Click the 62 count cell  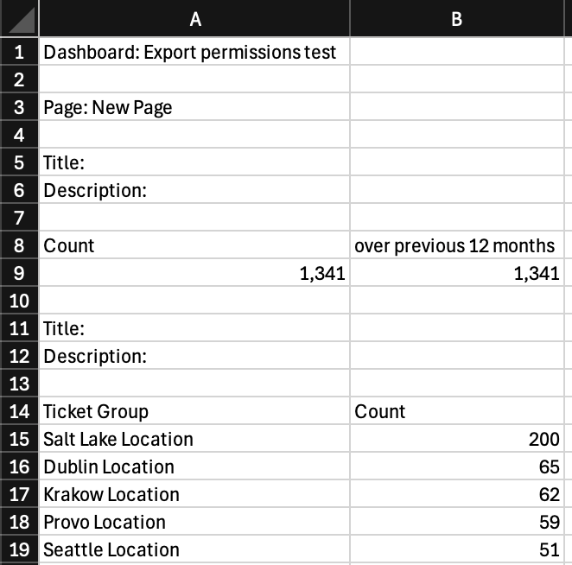tap(457, 494)
